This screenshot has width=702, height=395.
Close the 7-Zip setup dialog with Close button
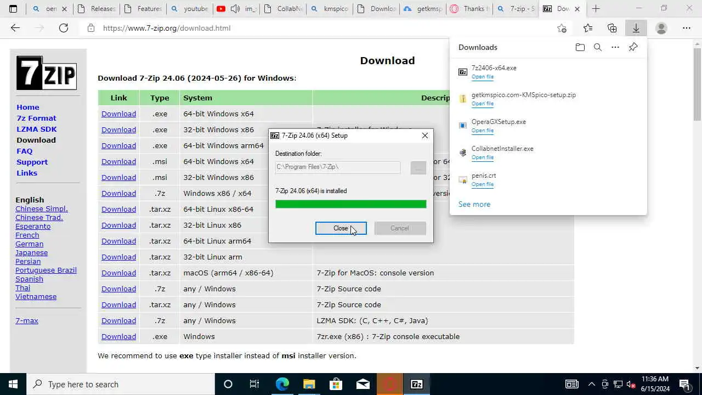click(341, 228)
